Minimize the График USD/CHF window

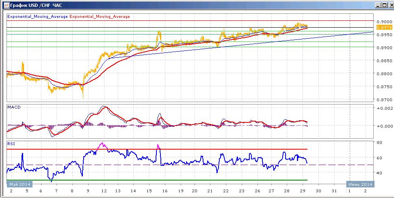pos(378,5)
